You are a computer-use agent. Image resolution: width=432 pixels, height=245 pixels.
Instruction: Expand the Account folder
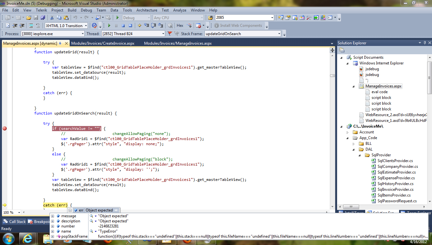click(348, 132)
